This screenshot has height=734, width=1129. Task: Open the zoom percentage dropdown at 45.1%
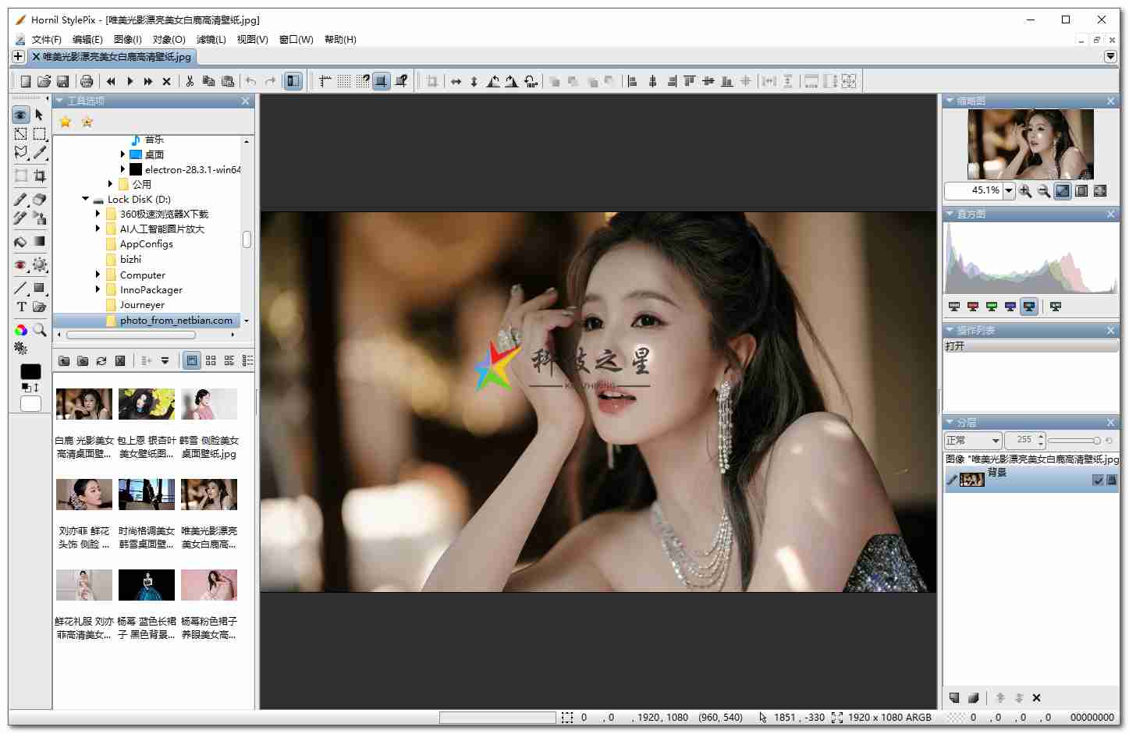click(x=1008, y=190)
